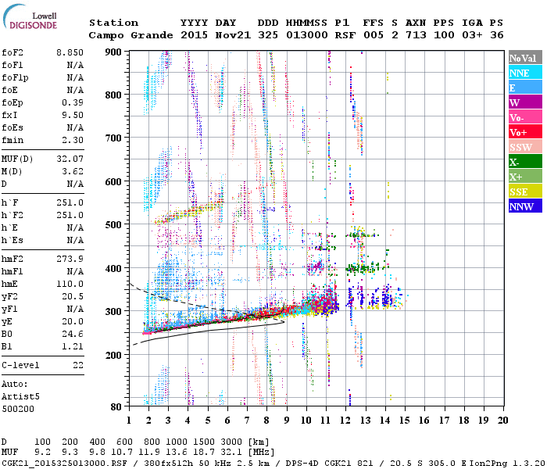Click the foEp value 0.39

click(x=73, y=102)
